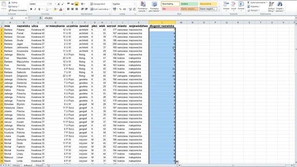Expand the formula bar
Viewport: 297px width, 167px height.
click(x=296, y=18)
